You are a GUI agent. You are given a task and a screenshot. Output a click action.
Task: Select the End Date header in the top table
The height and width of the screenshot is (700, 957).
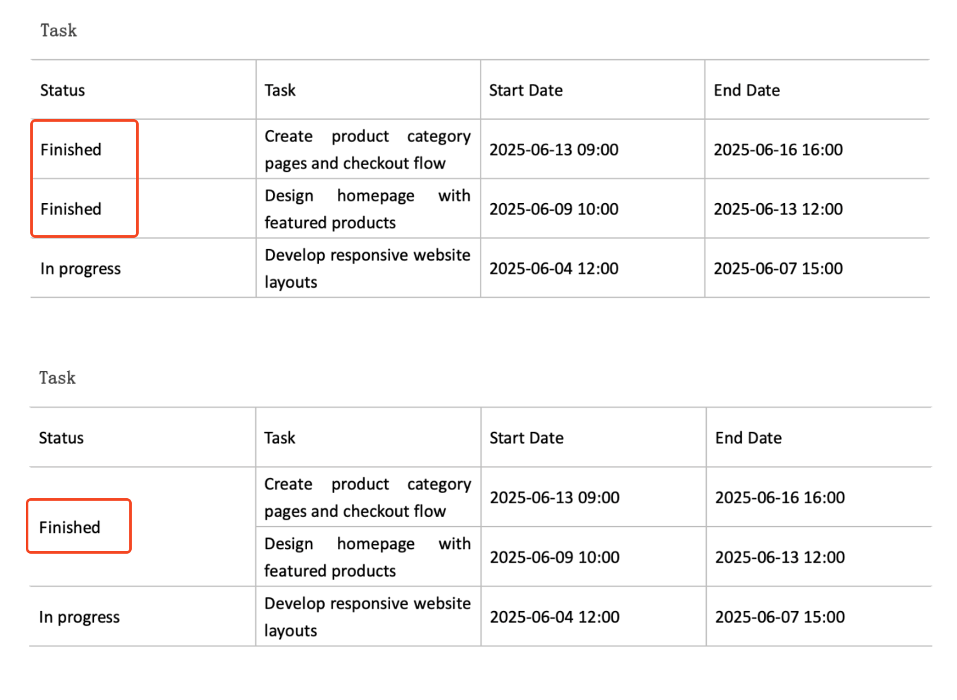(746, 90)
